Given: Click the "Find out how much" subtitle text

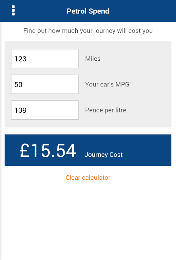Looking at the screenshot, I should pyautogui.click(x=88, y=31).
